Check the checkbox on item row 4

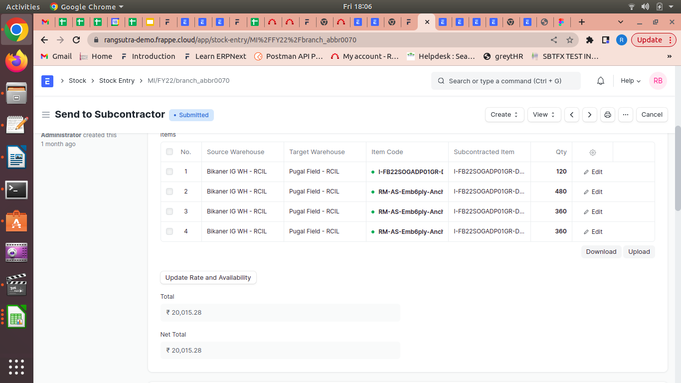[x=169, y=231]
